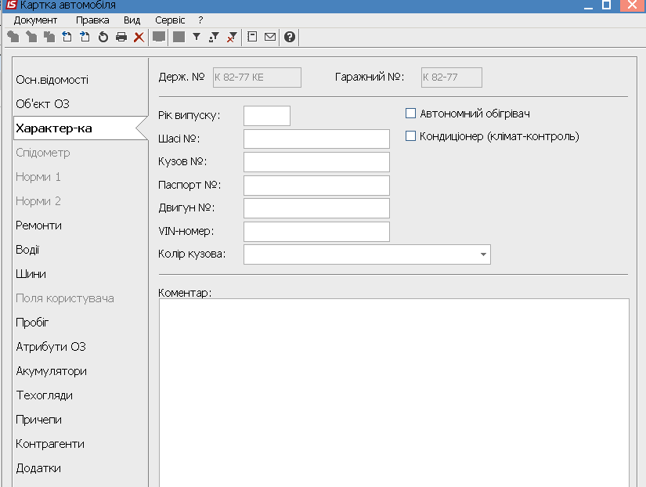Image resolution: width=646 pixels, height=487 pixels.
Task: Click the Держ. № field showing К 82-77 КЕ
Action: pos(257,78)
